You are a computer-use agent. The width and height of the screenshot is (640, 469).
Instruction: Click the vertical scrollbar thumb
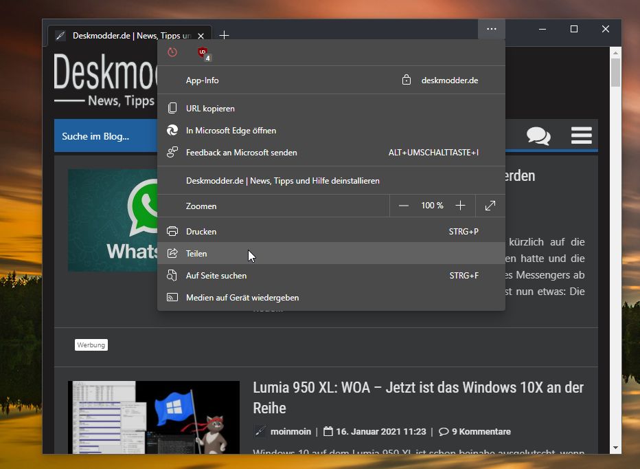(615, 72)
